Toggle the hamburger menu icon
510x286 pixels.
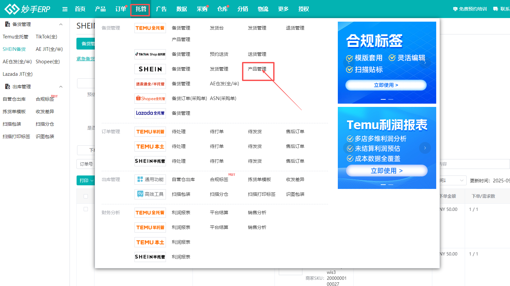tap(65, 9)
